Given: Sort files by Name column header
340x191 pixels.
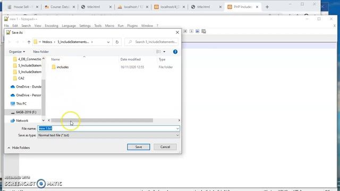Looking at the screenshot, I should (55, 59).
